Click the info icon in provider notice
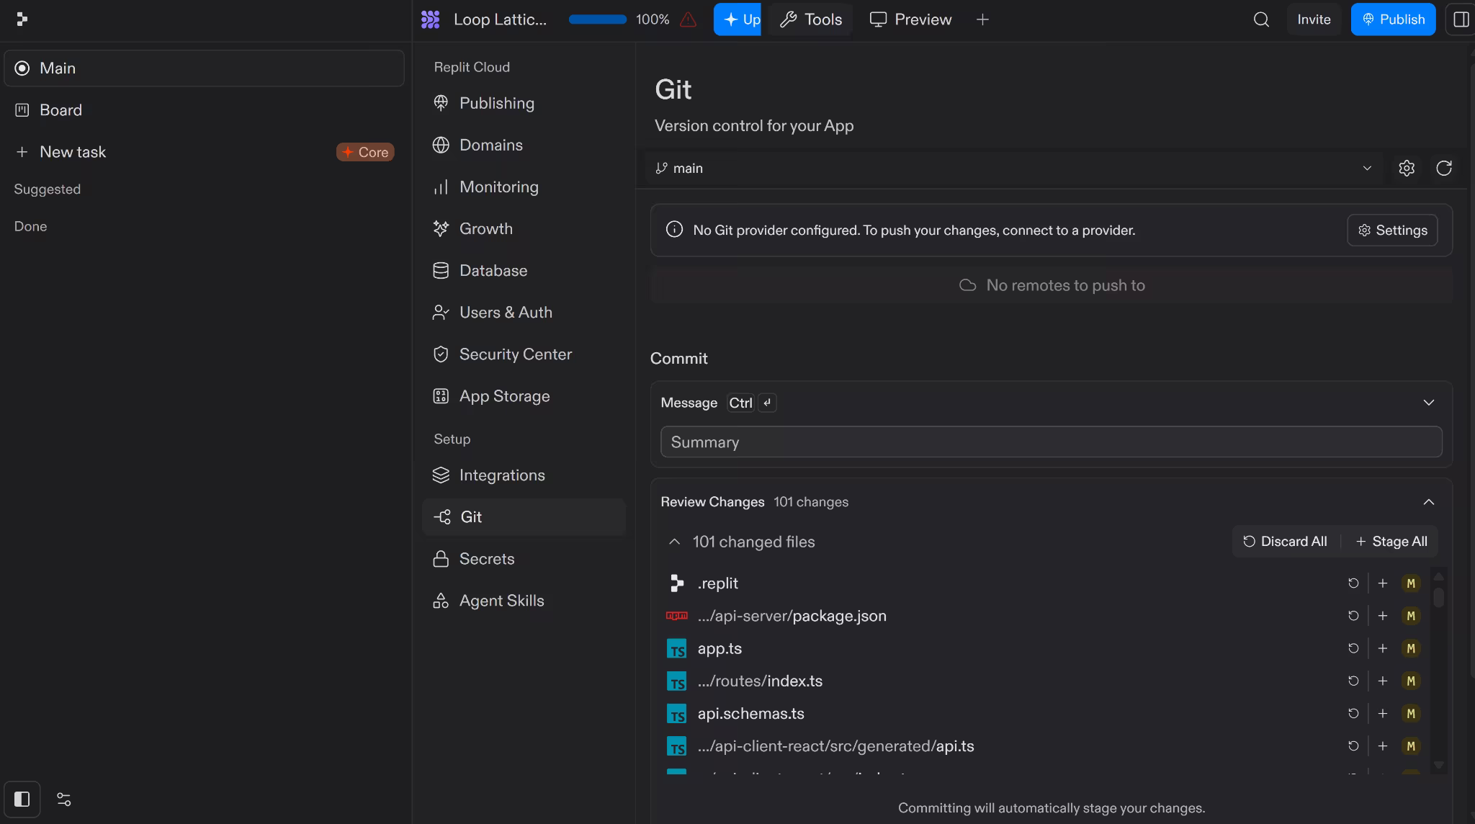The width and height of the screenshot is (1475, 824). (x=674, y=230)
